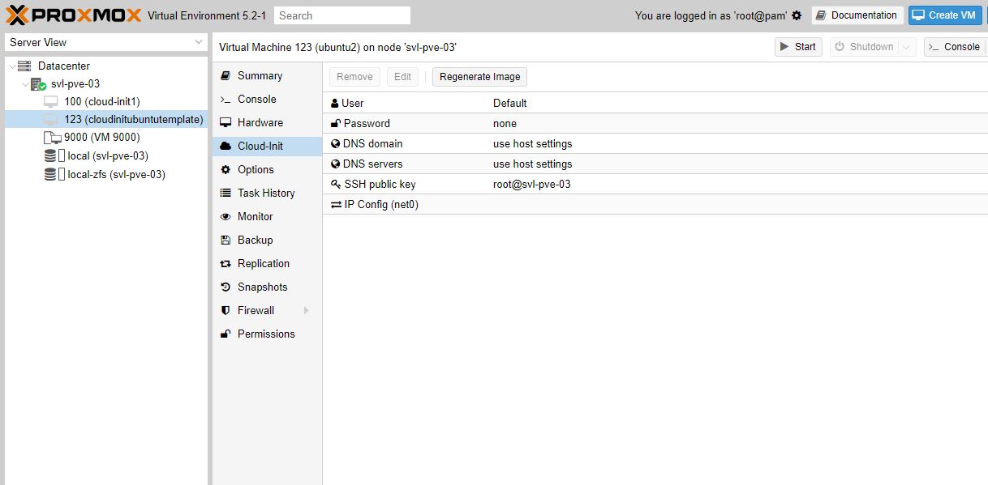The height and width of the screenshot is (485, 988).
Task: Click the IP Config (net0) arrows icon
Action: click(x=336, y=205)
